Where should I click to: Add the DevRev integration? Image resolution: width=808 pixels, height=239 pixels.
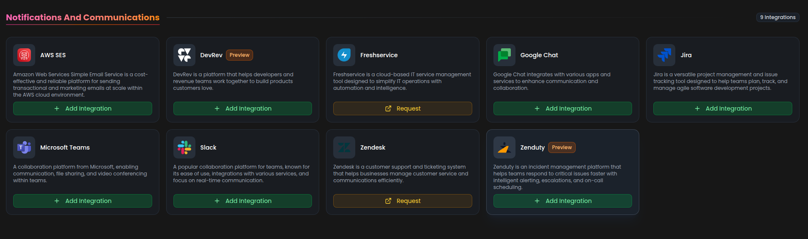click(242, 108)
